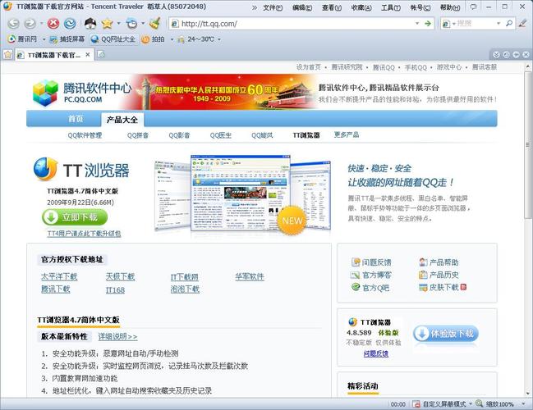Open the address bar history dropdown arrow
The width and height of the screenshot is (533, 410).
tap(416, 24)
